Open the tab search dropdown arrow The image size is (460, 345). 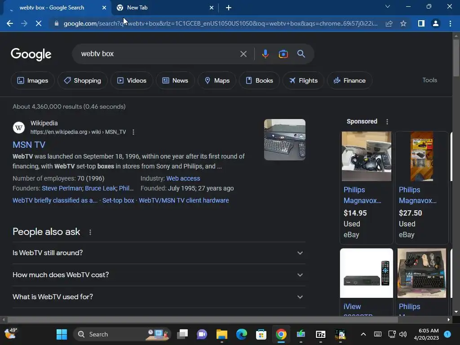coord(388,6)
